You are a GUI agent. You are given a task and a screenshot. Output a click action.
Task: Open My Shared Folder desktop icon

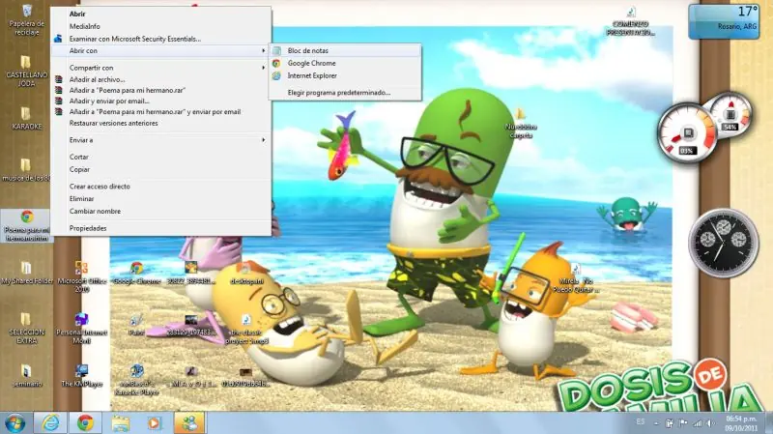pyautogui.click(x=27, y=273)
